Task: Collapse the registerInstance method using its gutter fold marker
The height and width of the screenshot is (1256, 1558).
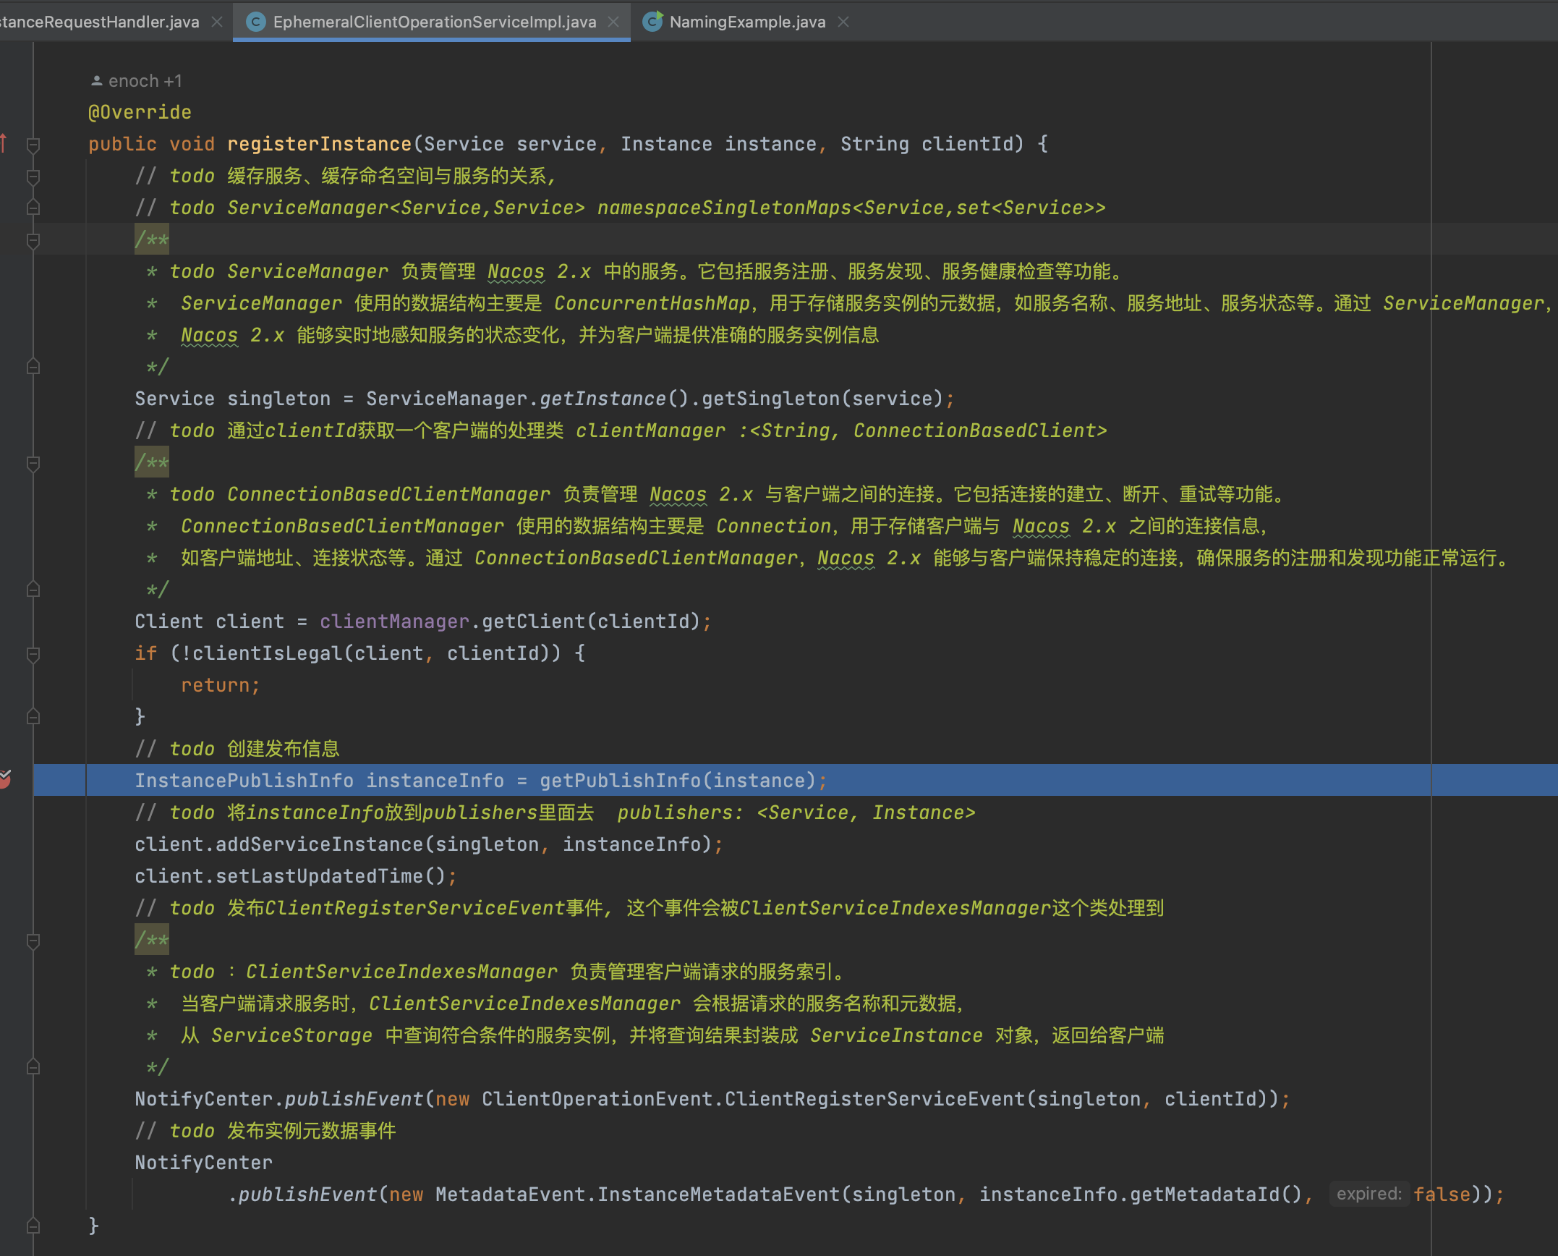Action: (x=33, y=145)
